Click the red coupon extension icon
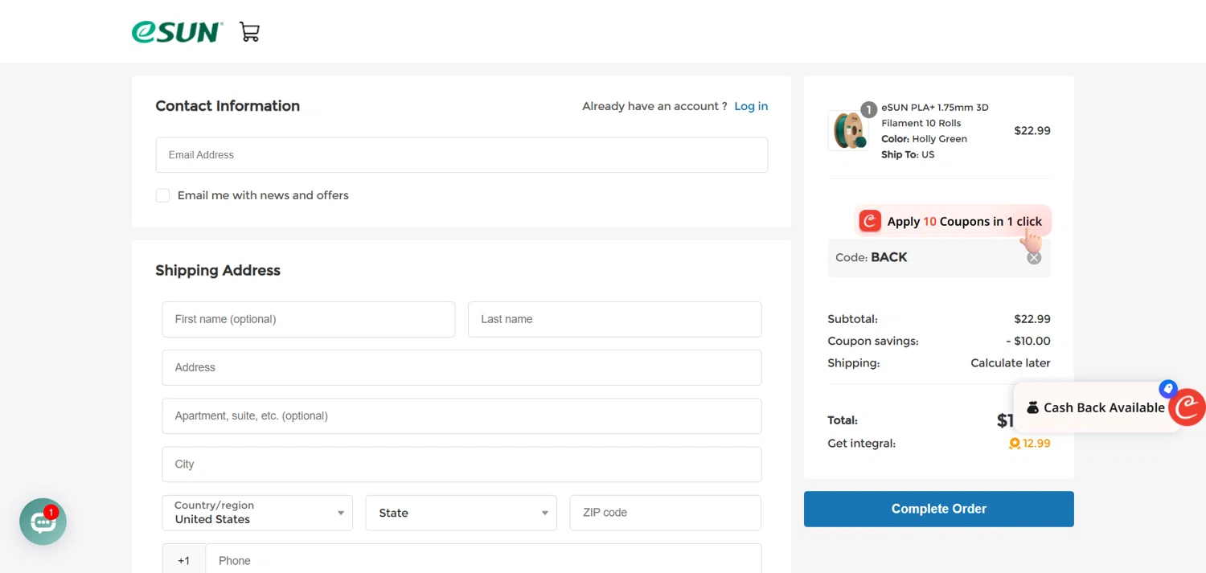This screenshot has height=573, width=1206. click(x=1188, y=407)
